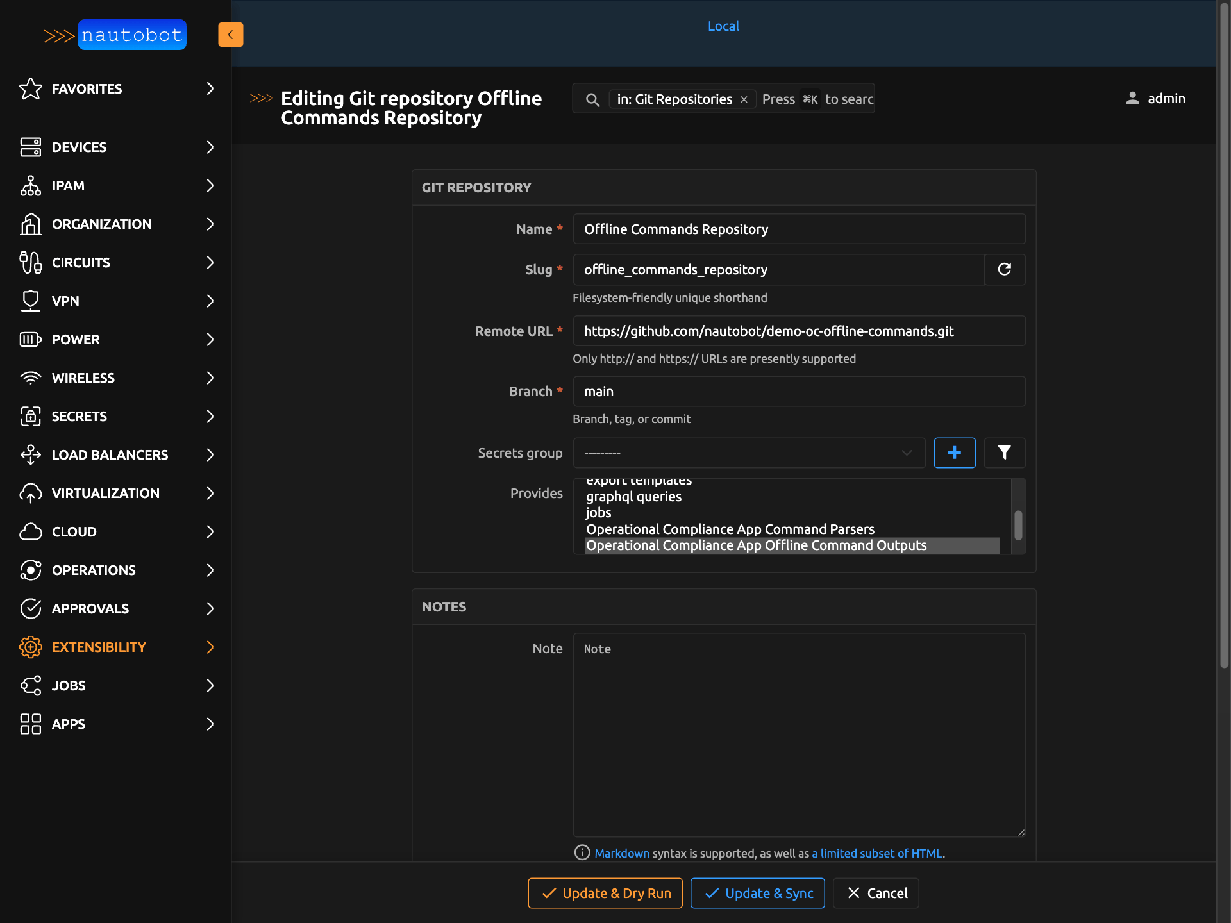The height and width of the screenshot is (923, 1231).
Task: Expand the Circuits menu chevron
Action: point(210,262)
